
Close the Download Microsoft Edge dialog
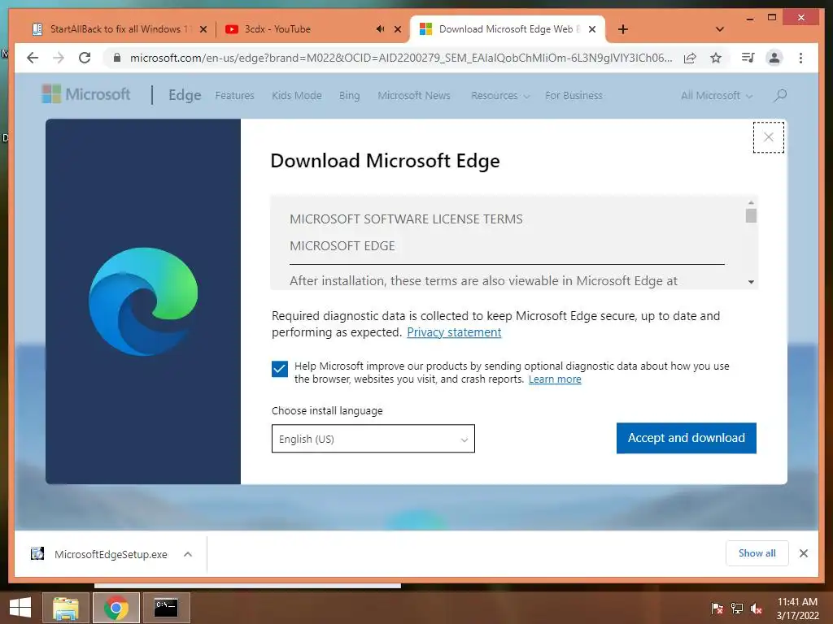[x=768, y=137]
